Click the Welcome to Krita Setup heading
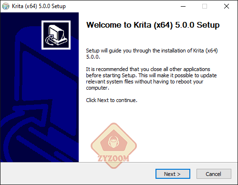The width and height of the screenshot is (238, 185). click(x=153, y=25)
